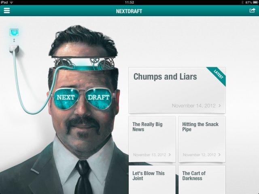The image size is (259, 194).
Task: Open Let's Blow This Joint issue
Action: pos(152,180)
